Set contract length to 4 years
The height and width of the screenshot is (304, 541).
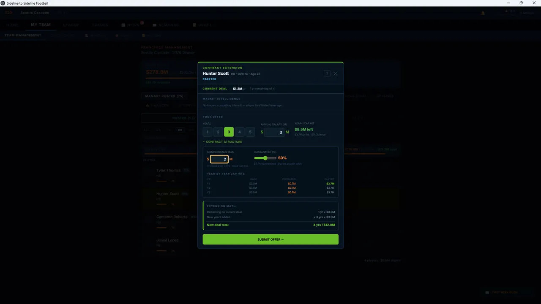240,132
